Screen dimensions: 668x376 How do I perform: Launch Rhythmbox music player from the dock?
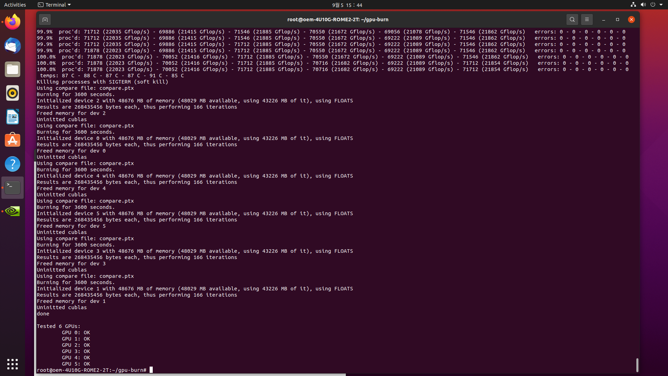point(13,93)
